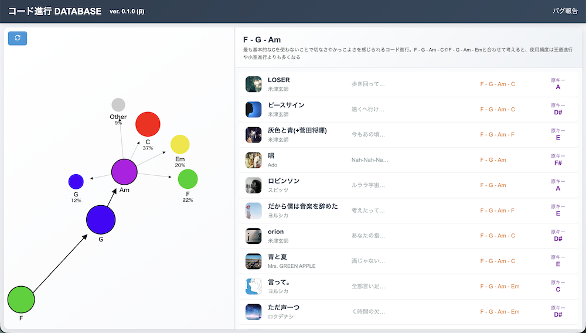
Task: Open the 青と夏 album thumbnail
Action: point(253,261)
